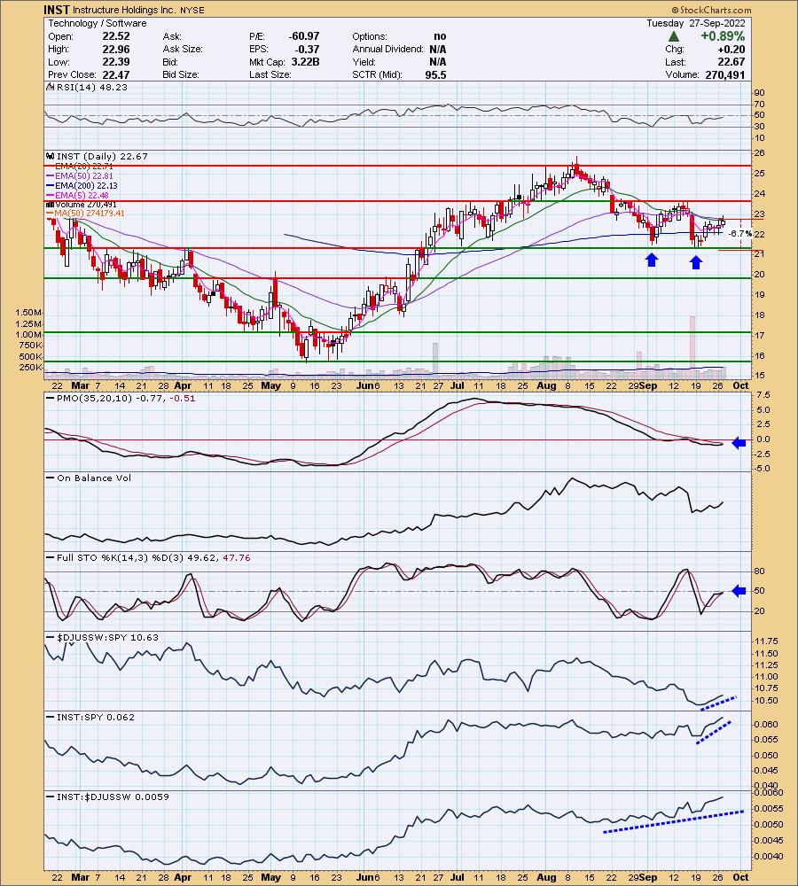The image size is (798, 886).
Task: Click the Mkt Cap value 3.22B
Action: click(305, 62)
